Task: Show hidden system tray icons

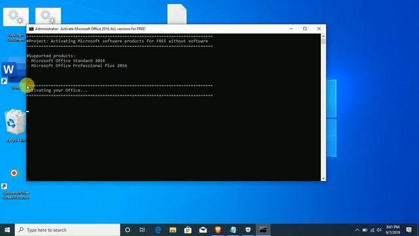Action: (x=357, y=230)
